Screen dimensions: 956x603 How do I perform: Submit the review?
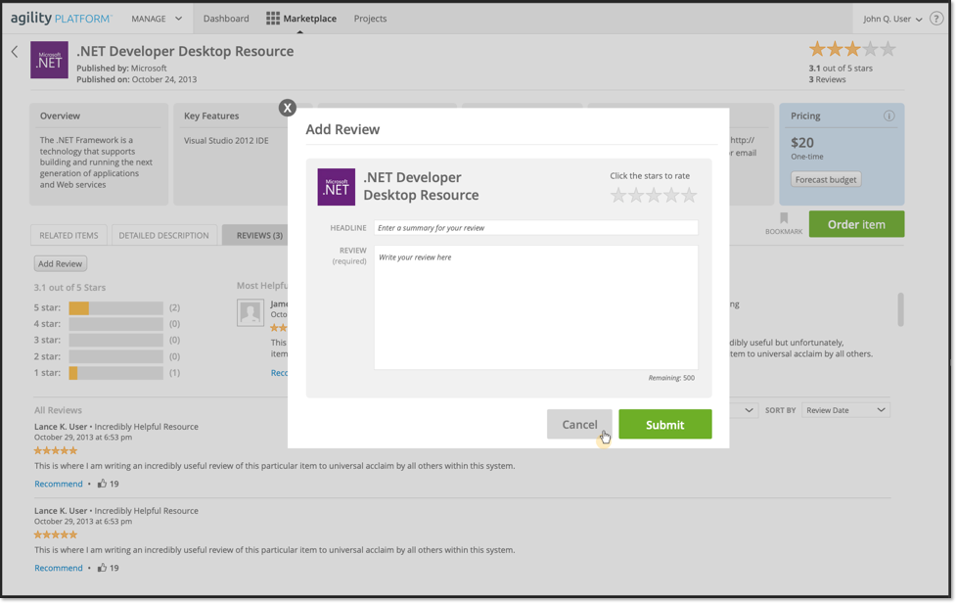(x=665, y=425)
